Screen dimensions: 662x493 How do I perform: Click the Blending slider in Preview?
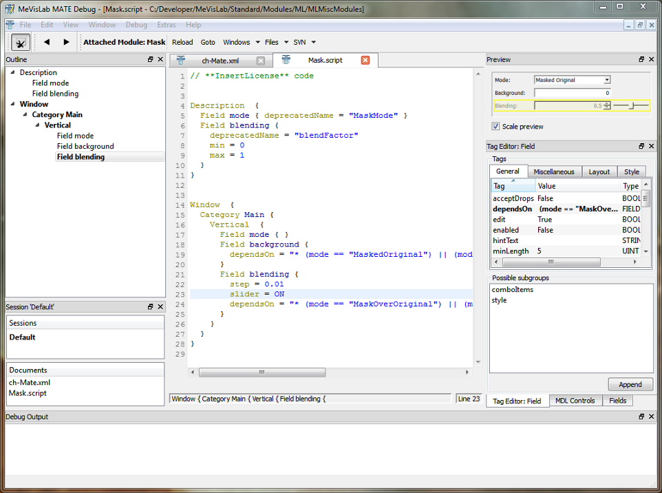pos(631,105)
